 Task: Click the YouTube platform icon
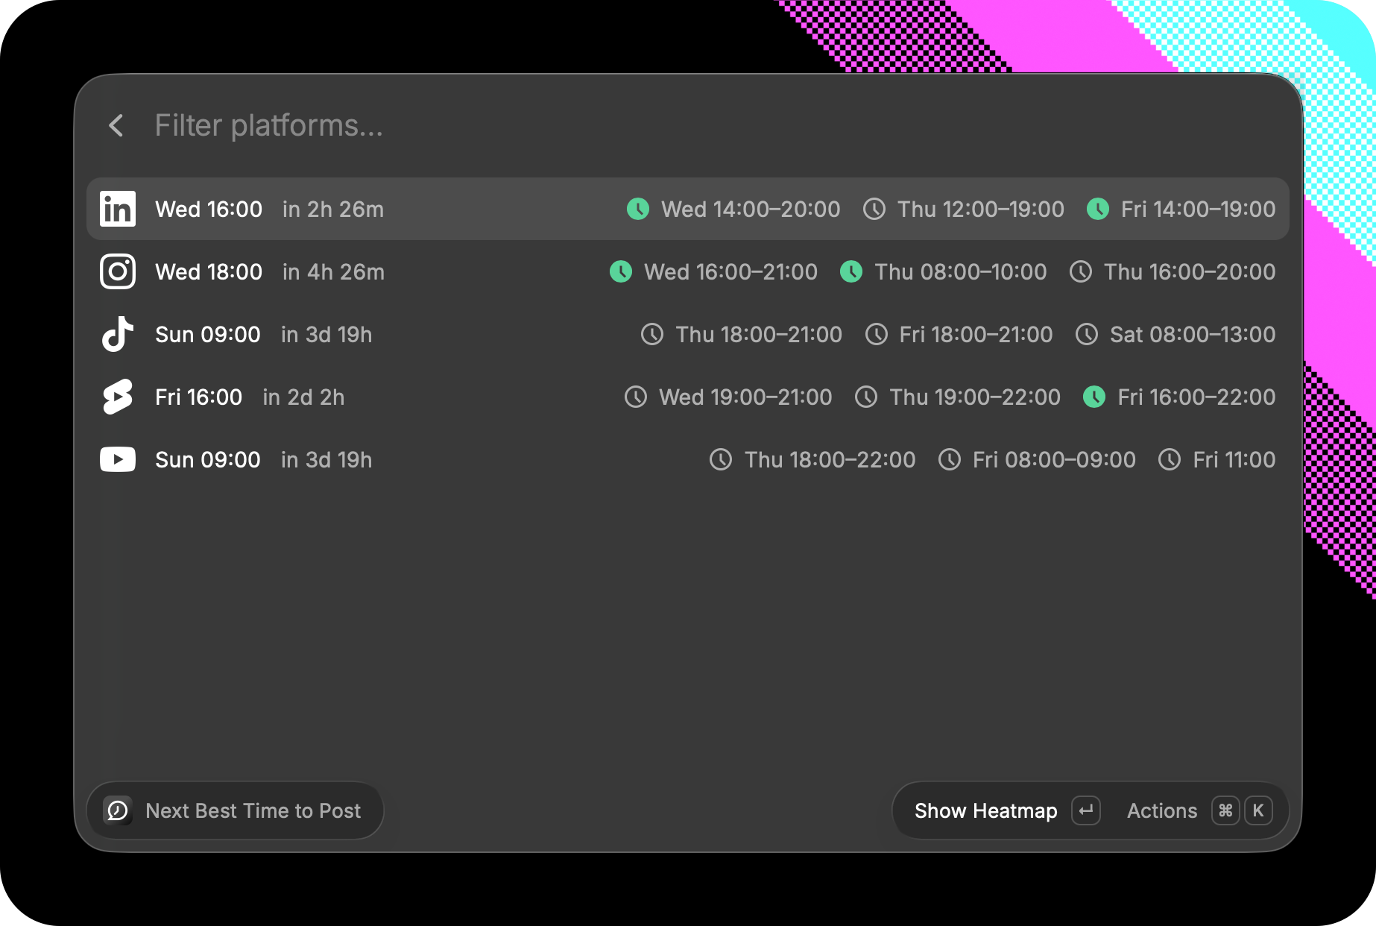[x=118, y=459]
